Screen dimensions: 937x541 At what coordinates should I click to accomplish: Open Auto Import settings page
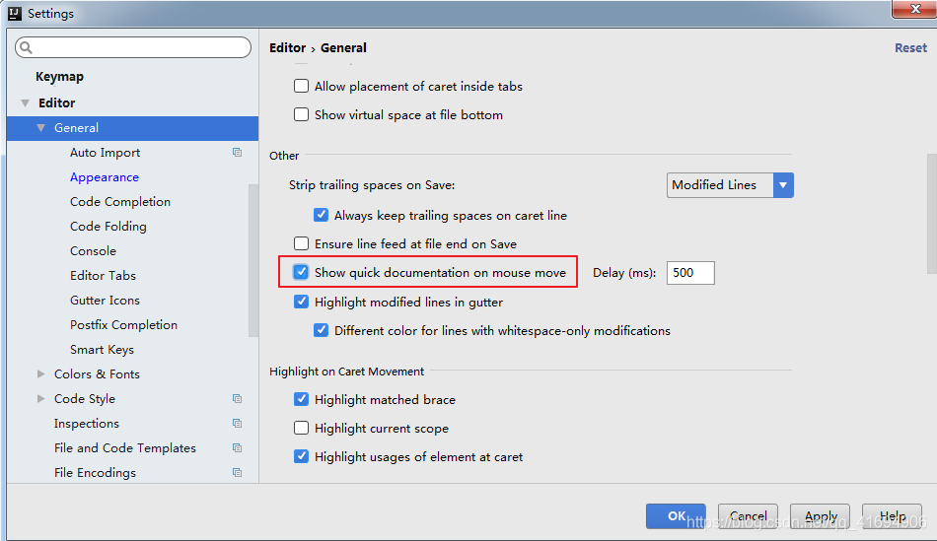pos(105,153)
